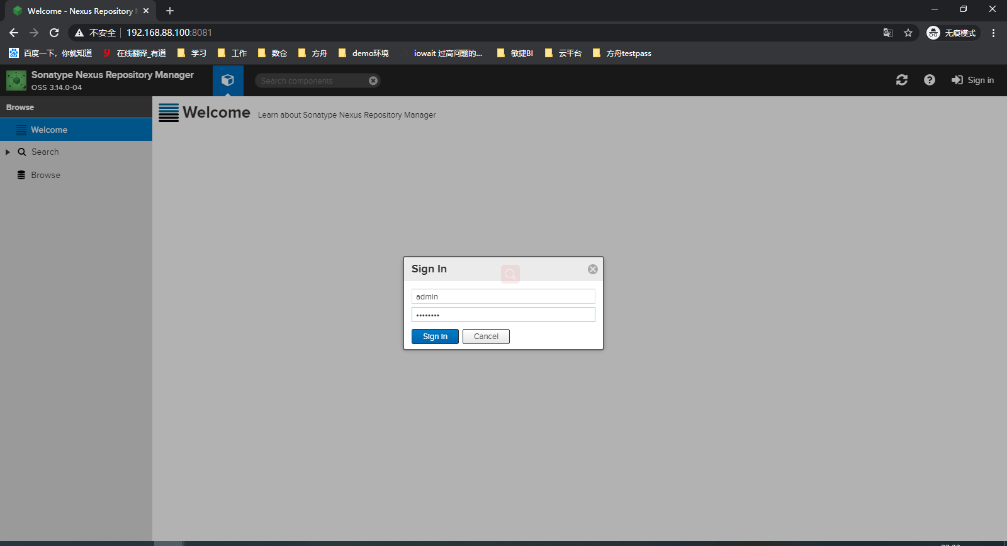Click the Welcome page header icon

point(169,113)
